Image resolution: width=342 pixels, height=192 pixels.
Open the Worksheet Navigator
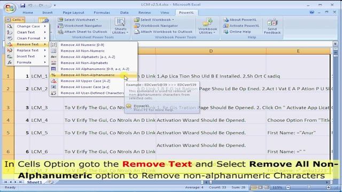click(x=80, y=26)
